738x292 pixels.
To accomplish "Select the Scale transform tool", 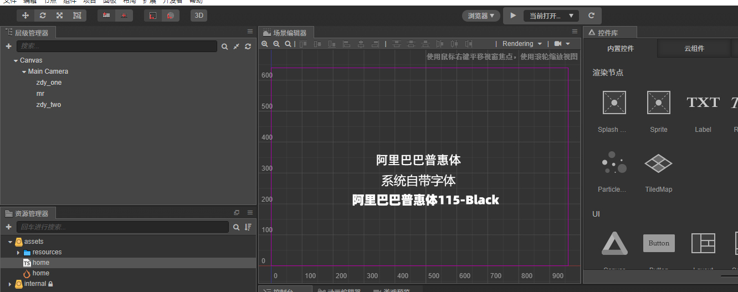I will (x=59, y=16).
